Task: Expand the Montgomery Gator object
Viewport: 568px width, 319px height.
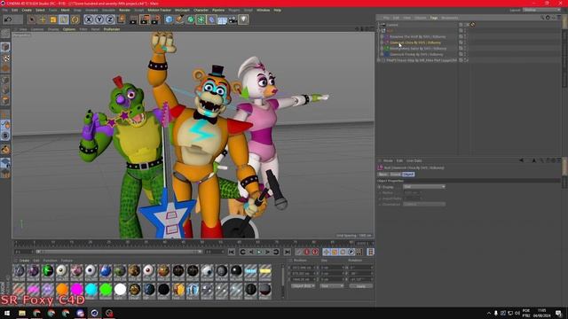Action: 382,48
